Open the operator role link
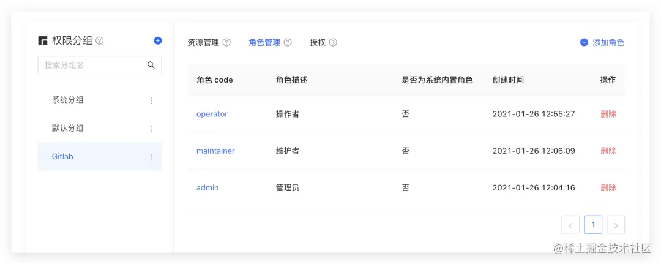 [212, 114]
